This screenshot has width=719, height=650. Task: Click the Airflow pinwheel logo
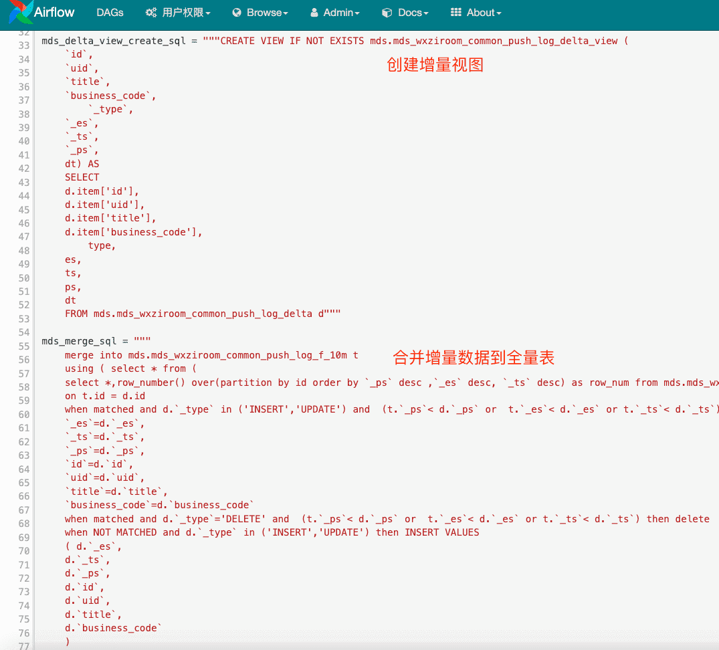(x=21, y=12)
